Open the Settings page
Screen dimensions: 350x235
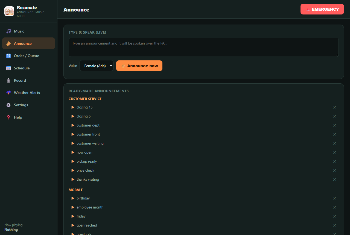pos(28,105)
